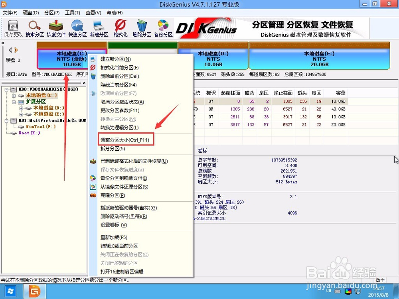This screenshot has width=399, height=299.
Task: Expand the 本地磁盘(C:) tree node
Action: (14, 96)
